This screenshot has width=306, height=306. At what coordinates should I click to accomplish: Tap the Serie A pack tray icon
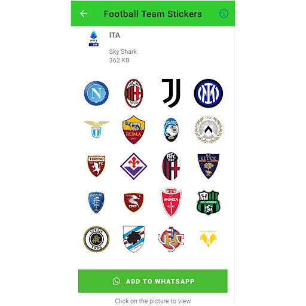[x=94, y=39]
